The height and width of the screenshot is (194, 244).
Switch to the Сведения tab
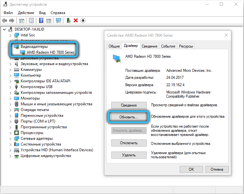[150, 46]
